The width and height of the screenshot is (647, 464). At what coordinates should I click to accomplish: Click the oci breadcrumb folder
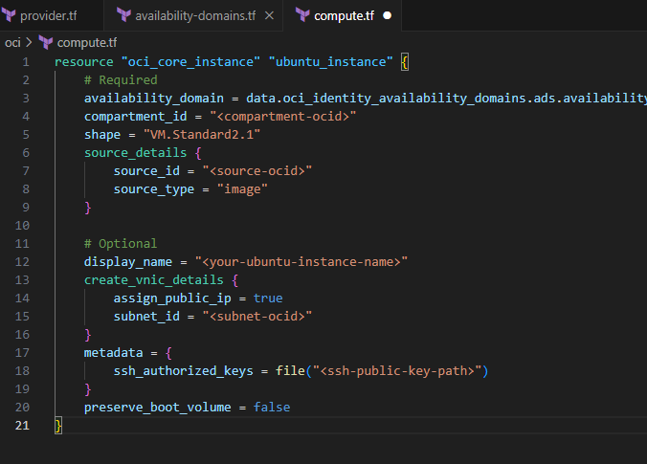coord(12,42)
